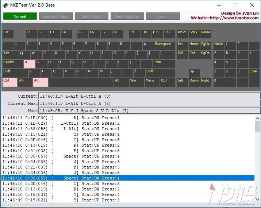Click the numpad Enter key tile
The height and width of the screenshot is (208, 261).
(x=254, y=78)
